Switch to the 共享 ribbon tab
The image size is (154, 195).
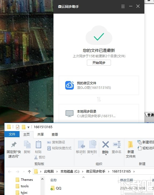(x=41, y=135)
